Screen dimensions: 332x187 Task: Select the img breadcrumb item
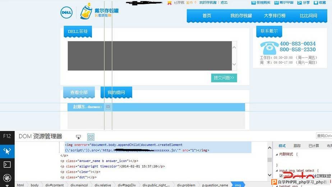click(x=238, y=185)
